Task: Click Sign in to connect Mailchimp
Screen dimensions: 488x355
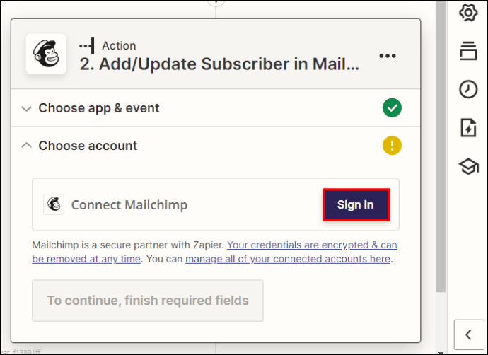Action: 356,204
